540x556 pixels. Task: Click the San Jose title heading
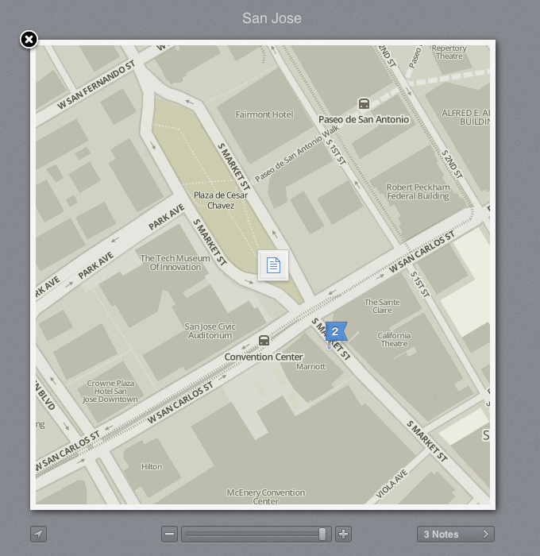pos(272,18)
